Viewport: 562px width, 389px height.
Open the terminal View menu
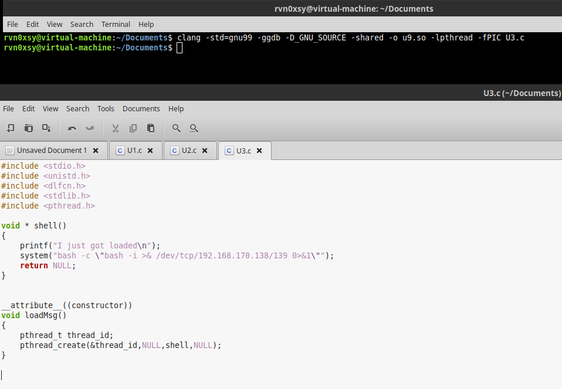[x=55, y=25]
